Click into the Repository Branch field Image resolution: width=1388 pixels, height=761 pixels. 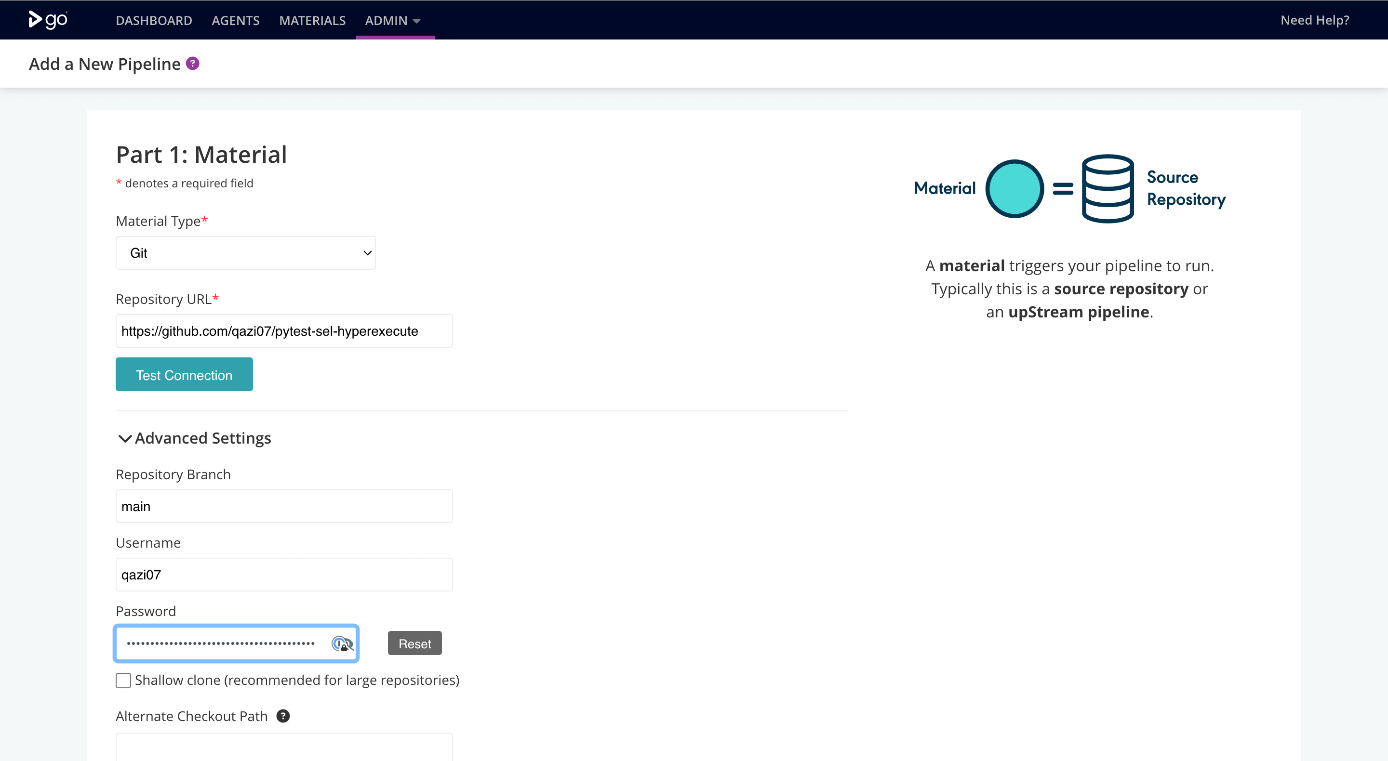[284, 506]
